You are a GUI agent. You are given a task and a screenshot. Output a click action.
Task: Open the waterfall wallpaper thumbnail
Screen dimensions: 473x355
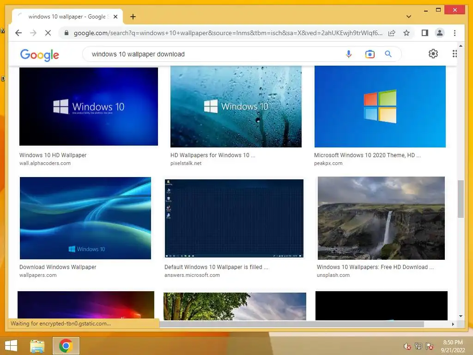381,218
